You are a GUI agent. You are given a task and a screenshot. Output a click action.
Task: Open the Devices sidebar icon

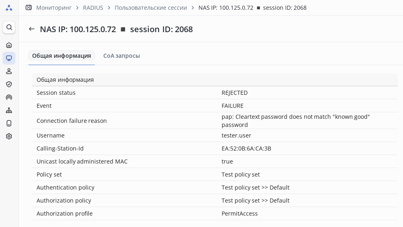coord(9,123)
